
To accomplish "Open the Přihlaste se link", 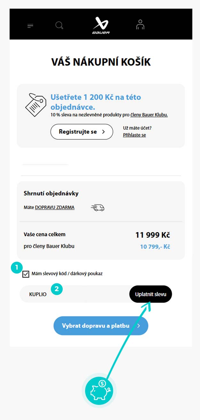I will click(x=134, y=135).
